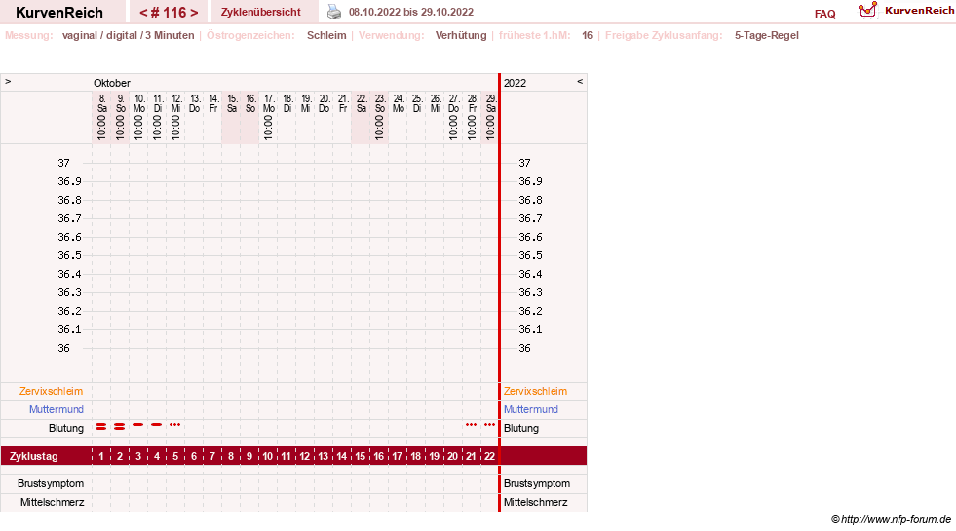Click the red vertical end-of-cycle marker line
This screenshot has width=956, height=531.
[499, 292]
